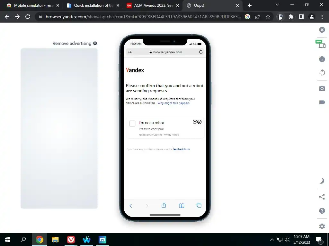Open the device selection icon marked NEW

(x=321, y=44)
